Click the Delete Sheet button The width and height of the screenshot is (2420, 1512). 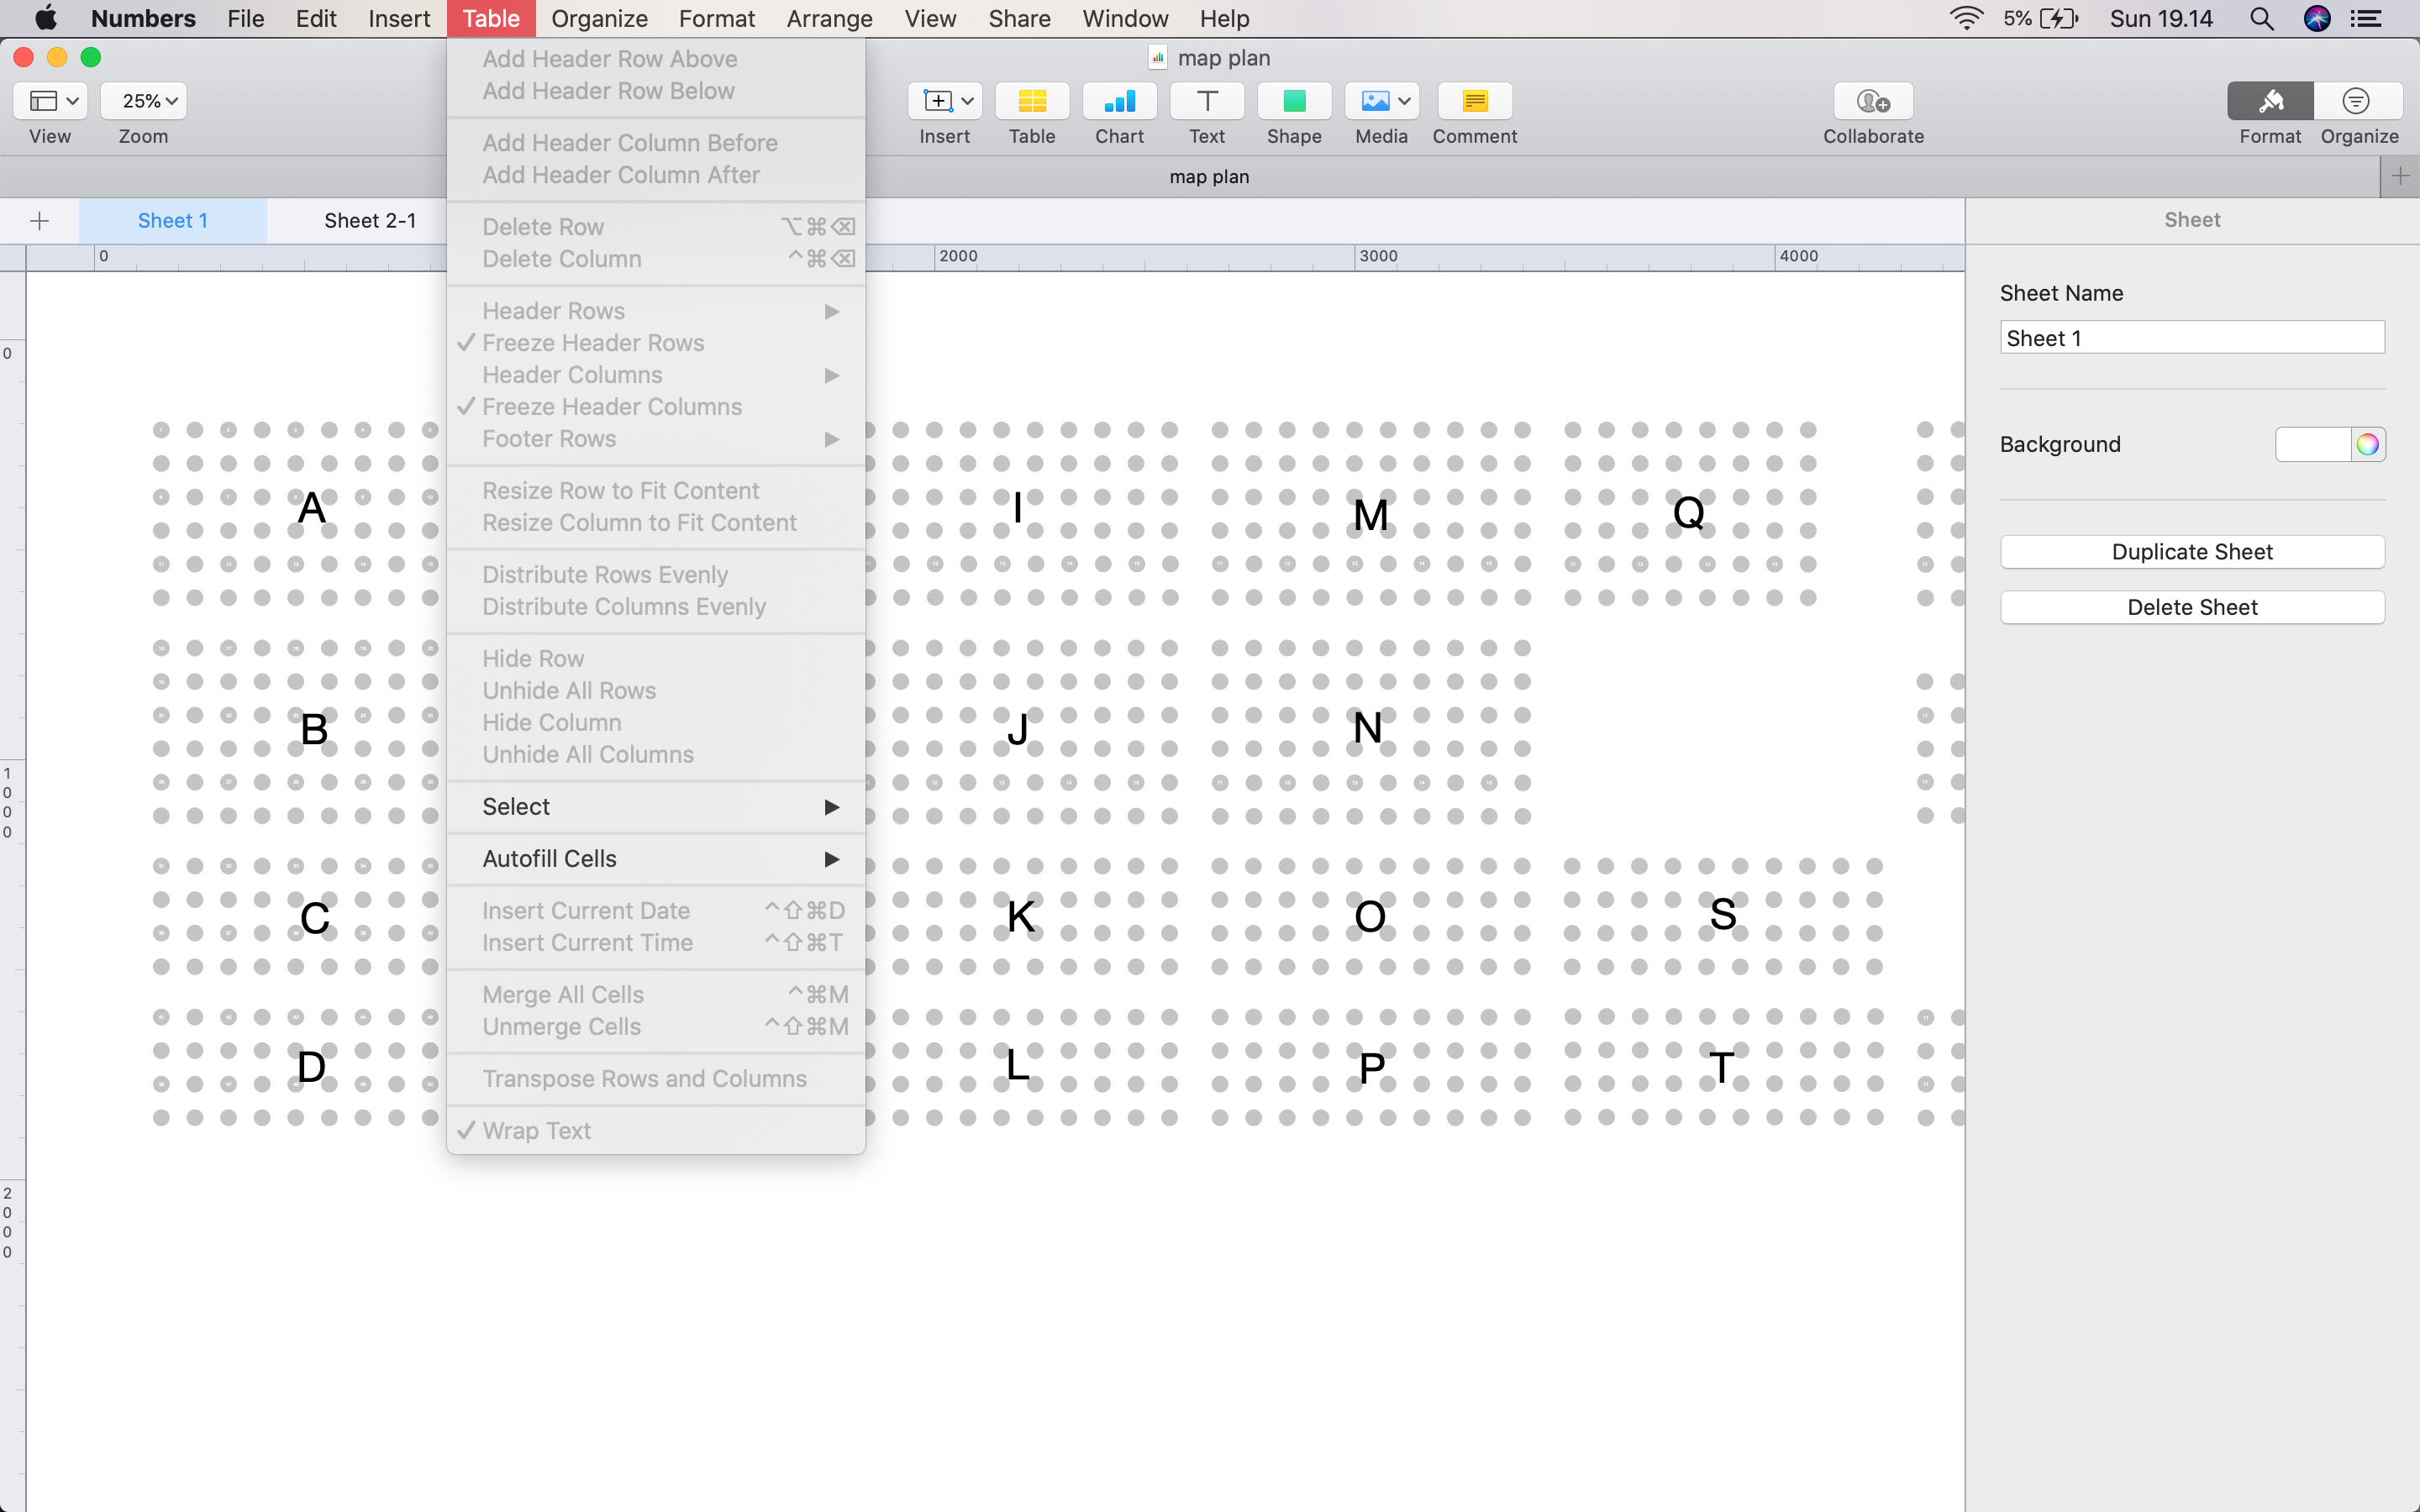click(x=2191, y=607)
